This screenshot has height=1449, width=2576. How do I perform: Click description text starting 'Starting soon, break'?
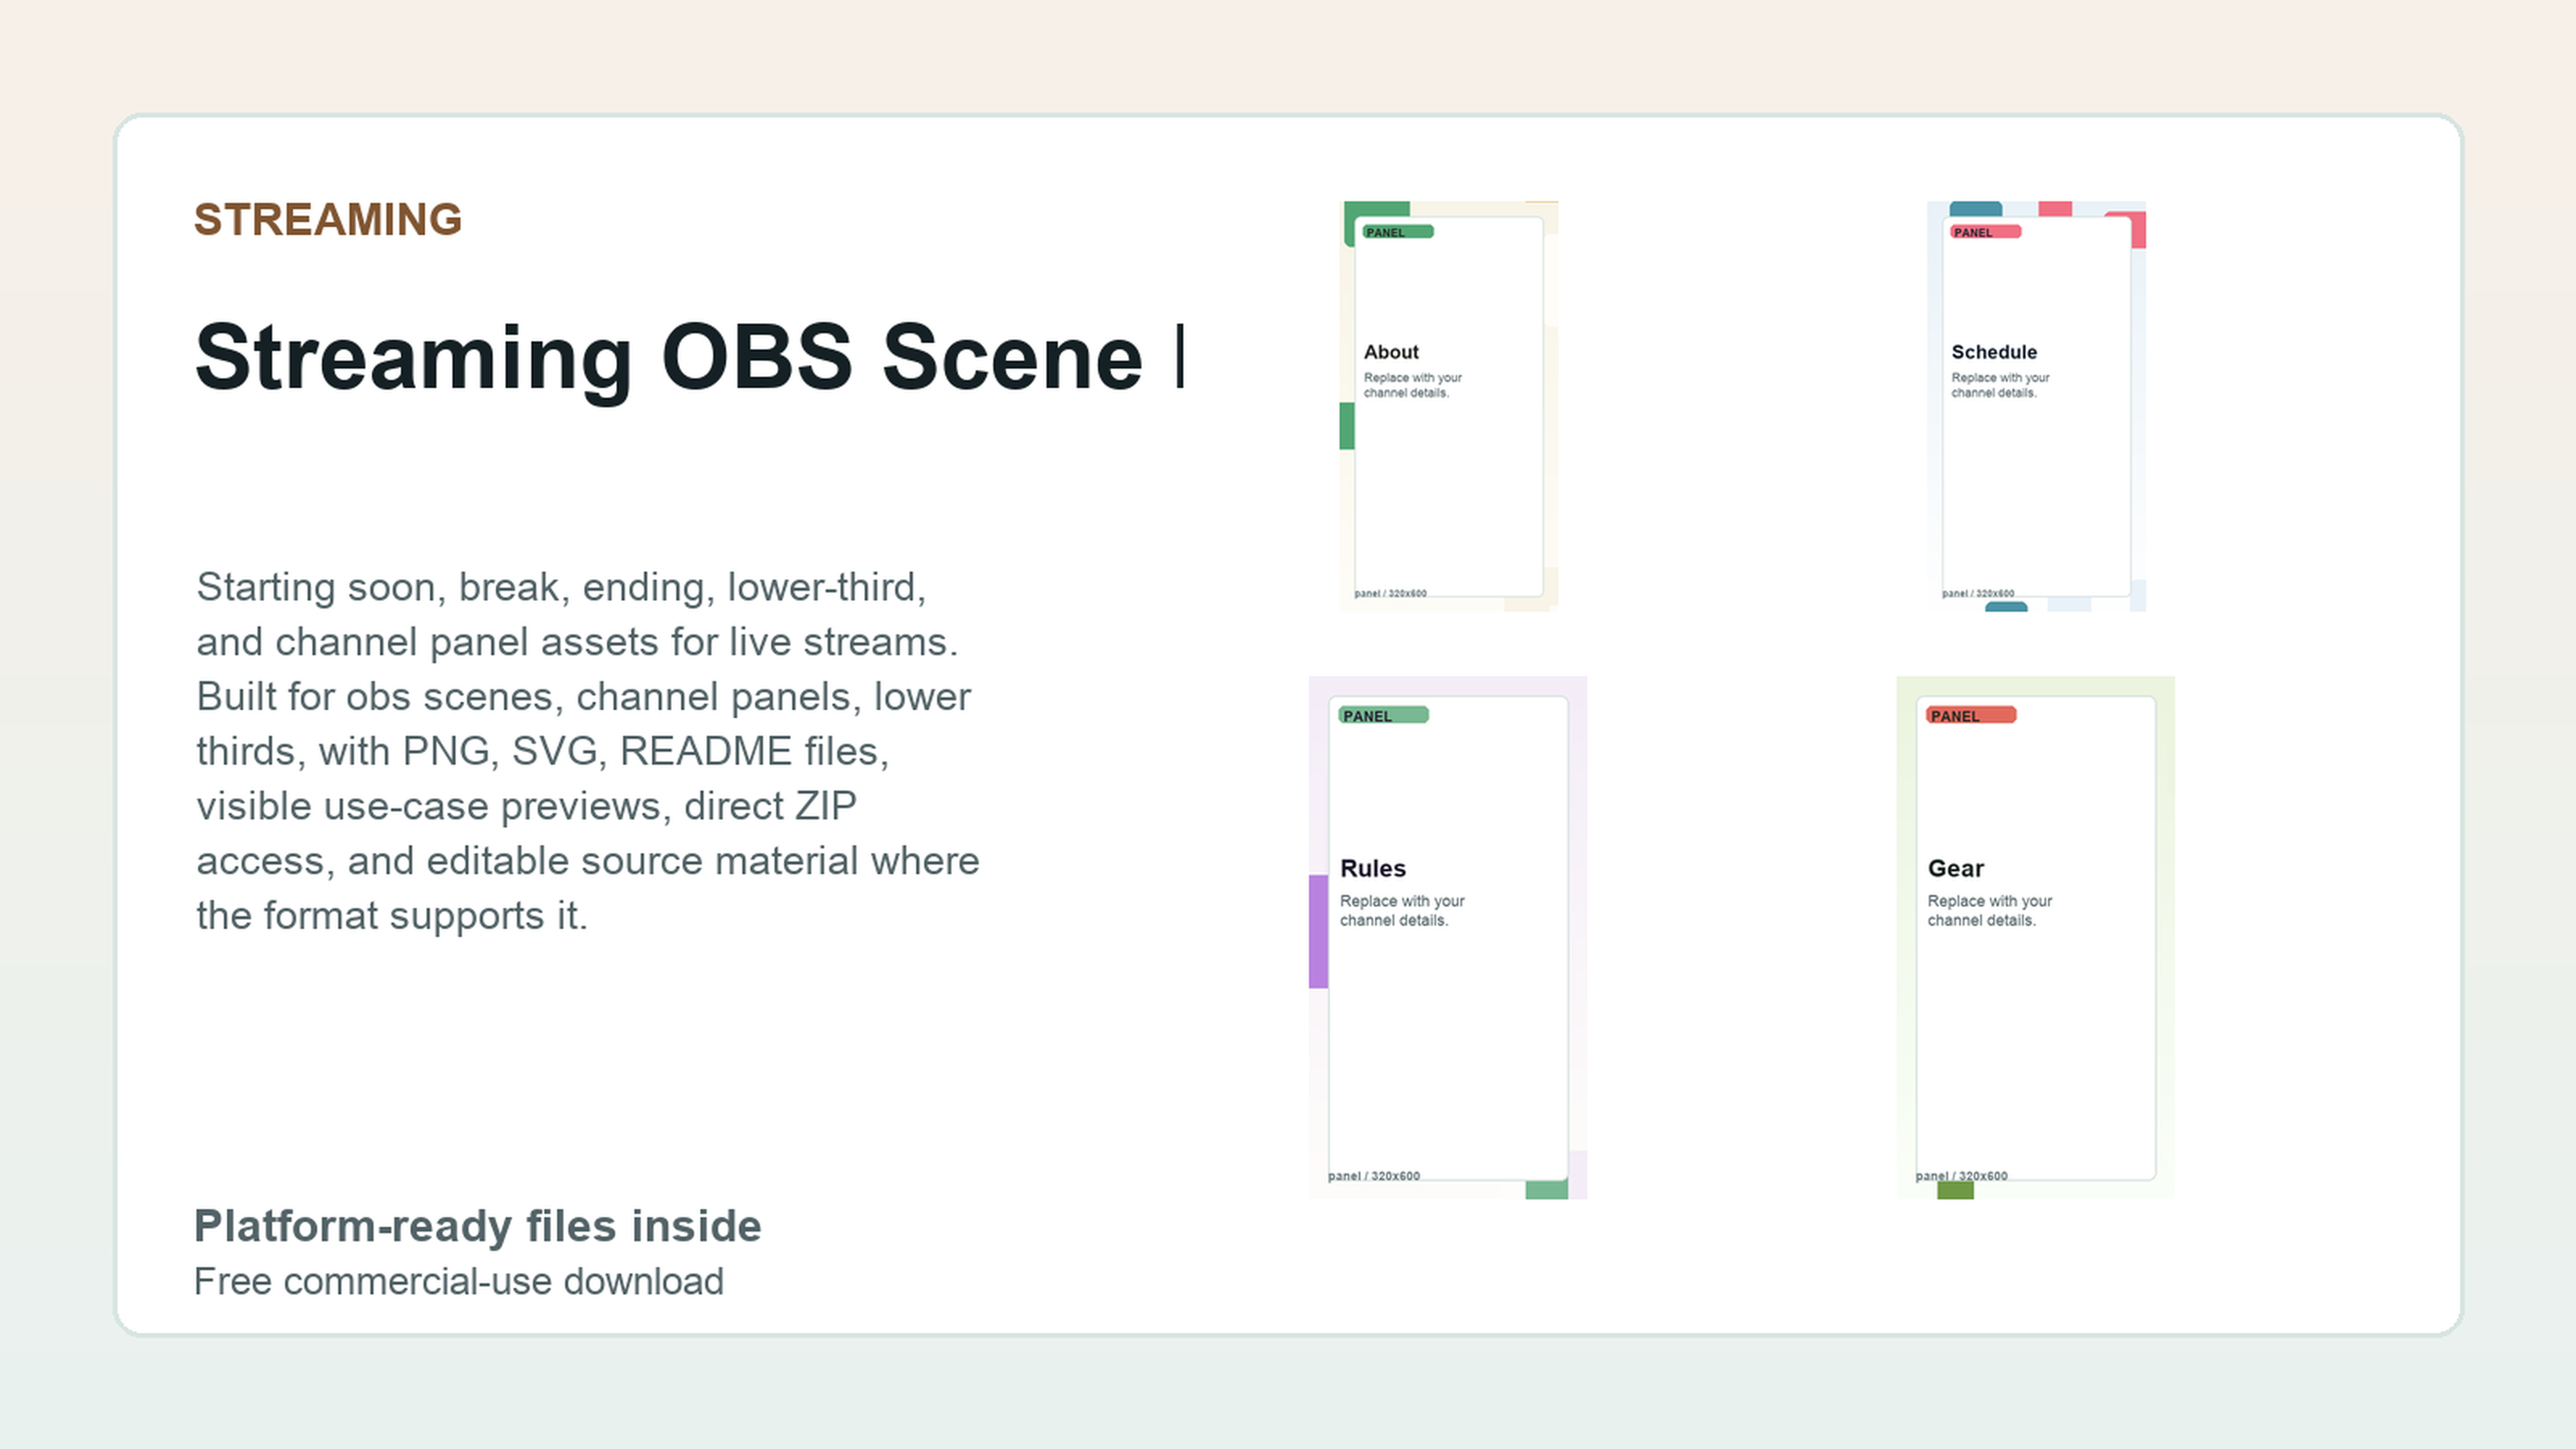[588, 751]
